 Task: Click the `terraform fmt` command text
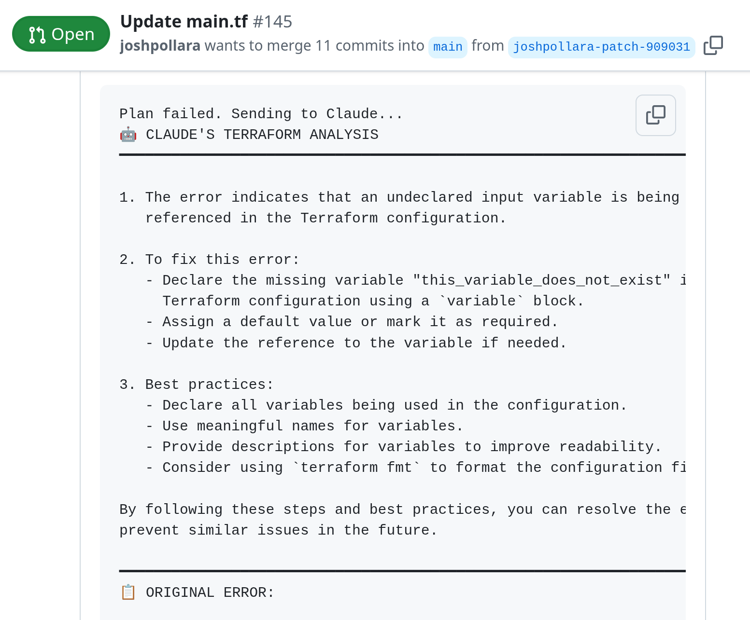click(x=356, y=468)
